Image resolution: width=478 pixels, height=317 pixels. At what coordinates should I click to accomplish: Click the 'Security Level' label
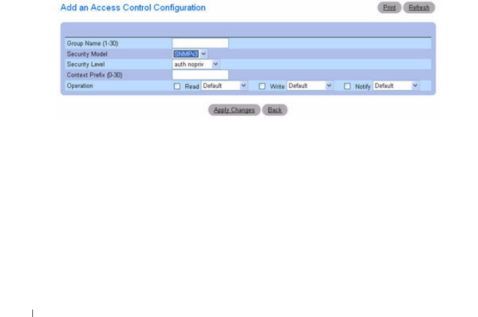point(86,64)
